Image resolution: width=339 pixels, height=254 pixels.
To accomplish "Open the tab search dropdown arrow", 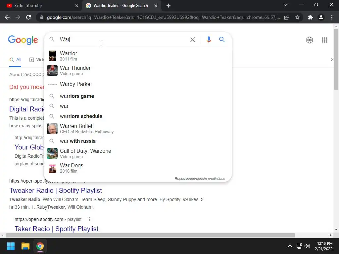I will tap(286, 5).
